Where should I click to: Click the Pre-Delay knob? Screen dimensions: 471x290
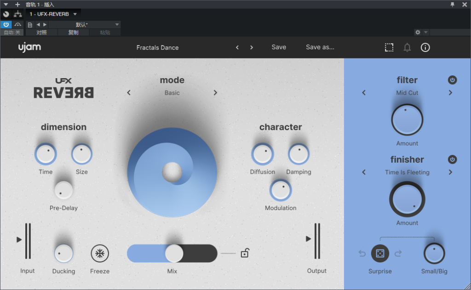pos(63,190)
